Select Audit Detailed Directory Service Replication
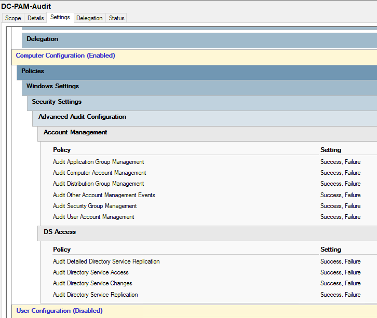This screenshot has height=318, width=377. pyautogui.click(x=106, y=261)
